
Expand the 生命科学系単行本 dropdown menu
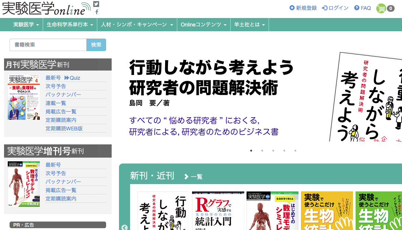click(x=70, y=25)
